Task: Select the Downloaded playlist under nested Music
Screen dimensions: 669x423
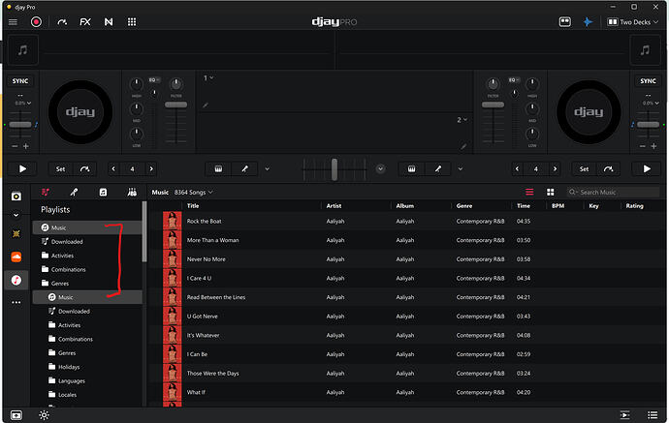Action: click(74, 312)
